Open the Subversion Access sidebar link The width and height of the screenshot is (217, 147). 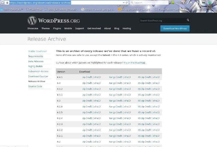[38, 71]
